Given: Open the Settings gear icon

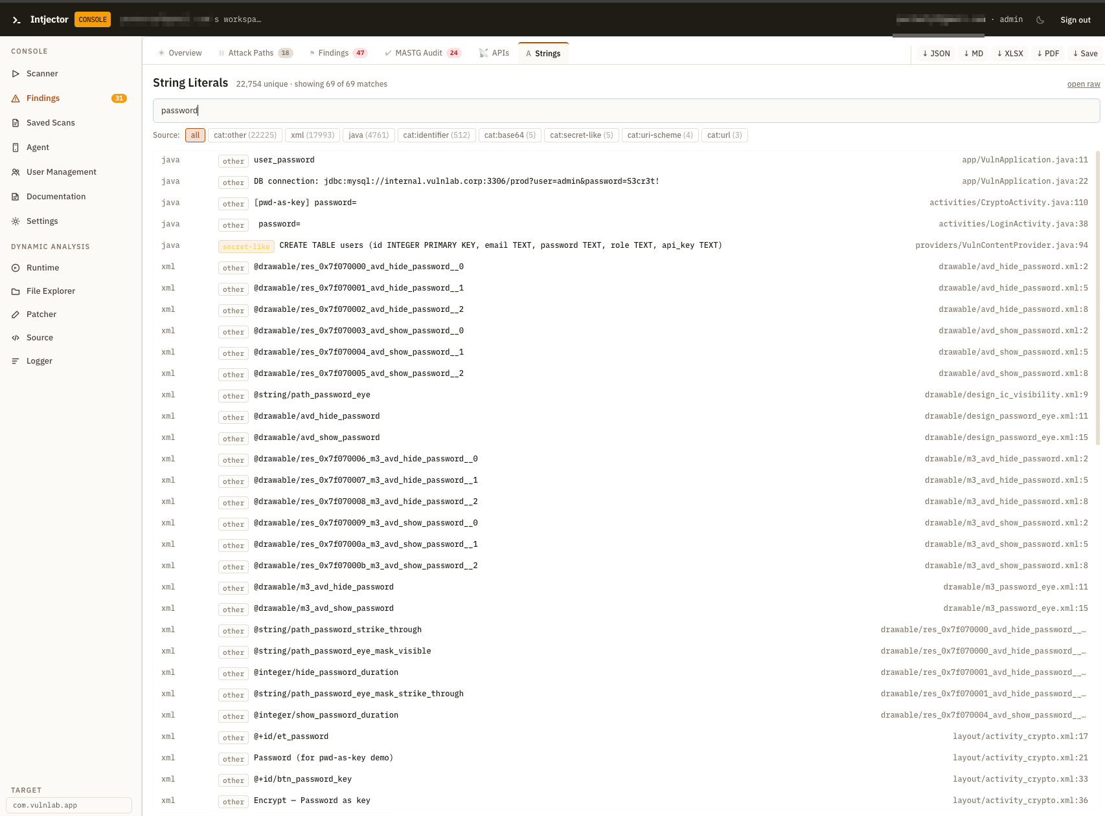Looking at the screenshot, I should (16, 221).
